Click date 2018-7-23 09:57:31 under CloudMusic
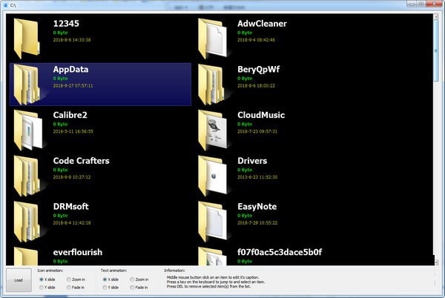Image resolution: width=445 pixels, height=298 pixels. coord(257,131)
